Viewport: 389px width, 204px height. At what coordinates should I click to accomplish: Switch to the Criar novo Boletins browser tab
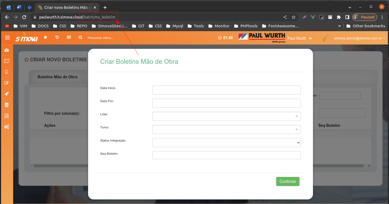tap(67, 8)
